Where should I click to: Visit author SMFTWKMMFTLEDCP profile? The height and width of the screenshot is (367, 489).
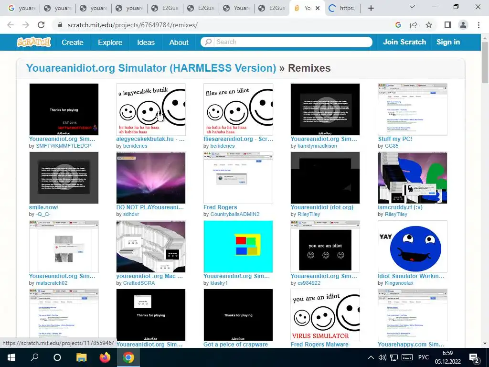click(x=64, y=146)
